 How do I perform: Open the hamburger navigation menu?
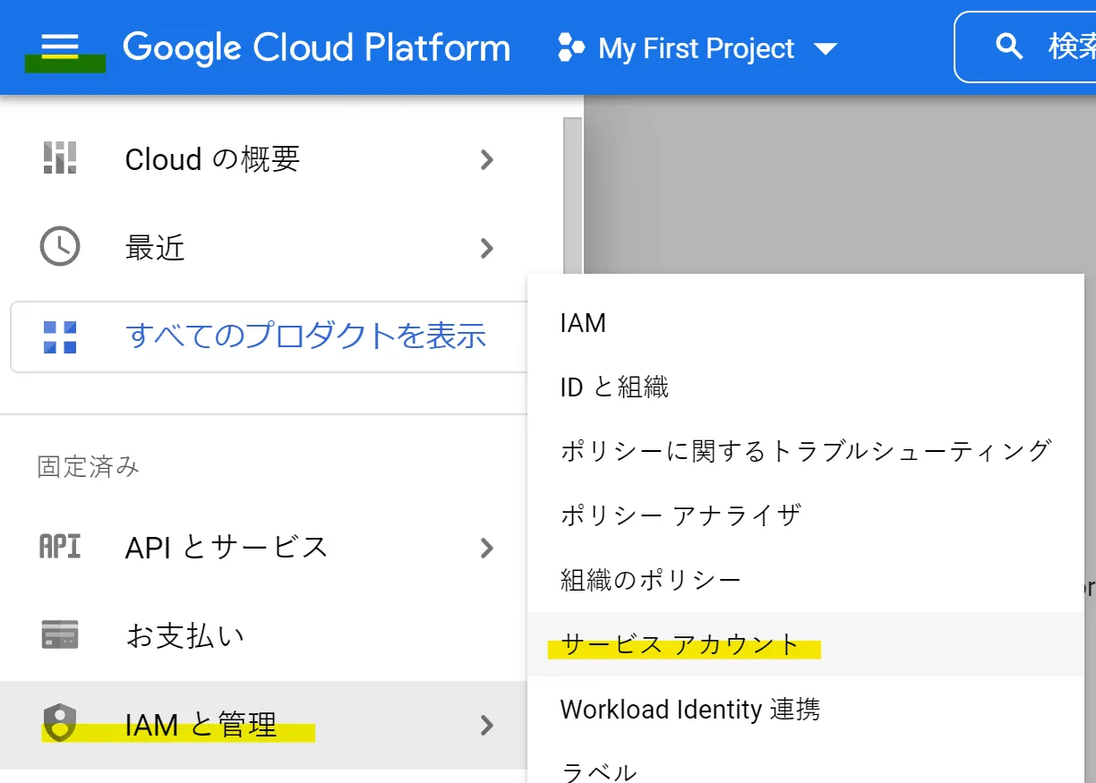point(60,47)
